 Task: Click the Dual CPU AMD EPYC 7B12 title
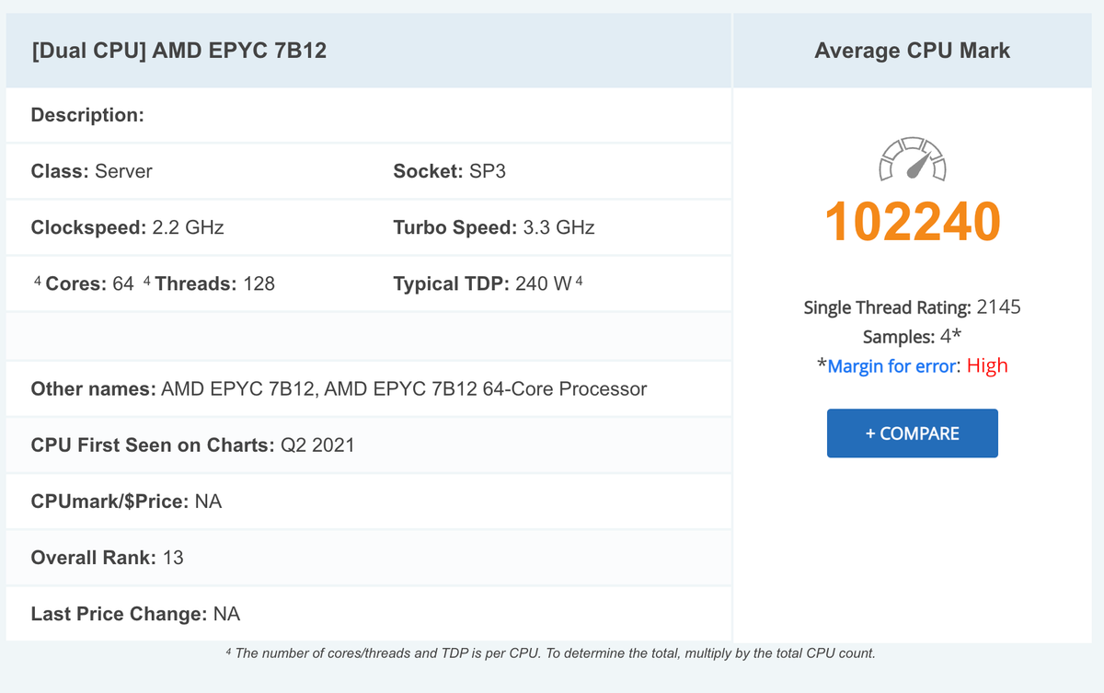[178, 51]
